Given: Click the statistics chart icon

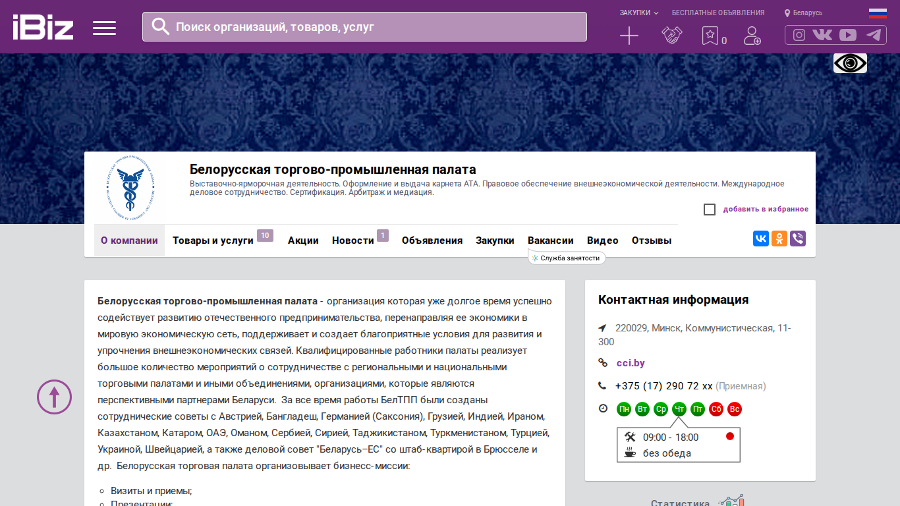Looking at the screenshot, I should [x=731, y=501].
